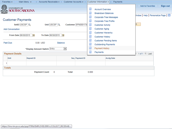
Task: Select Customer Hierarchy in the dropdown list
Action: point(103,33)
